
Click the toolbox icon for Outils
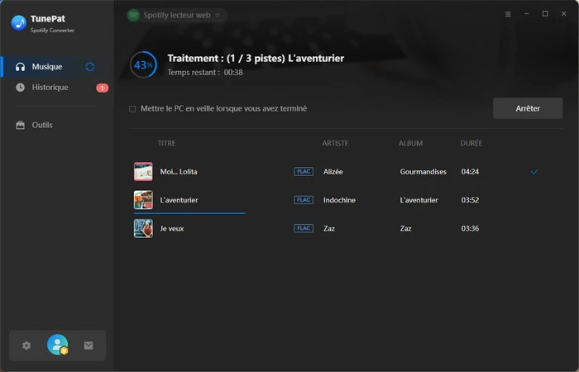[21, 125]
